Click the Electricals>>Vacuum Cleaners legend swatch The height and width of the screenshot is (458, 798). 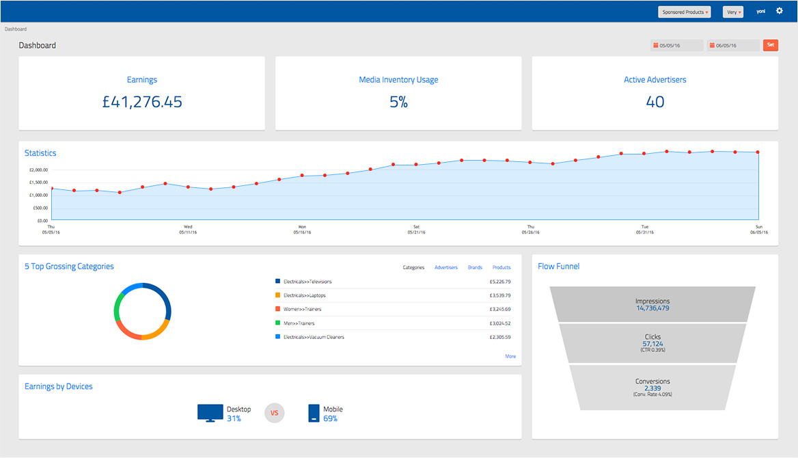click(x=278, y=337)
